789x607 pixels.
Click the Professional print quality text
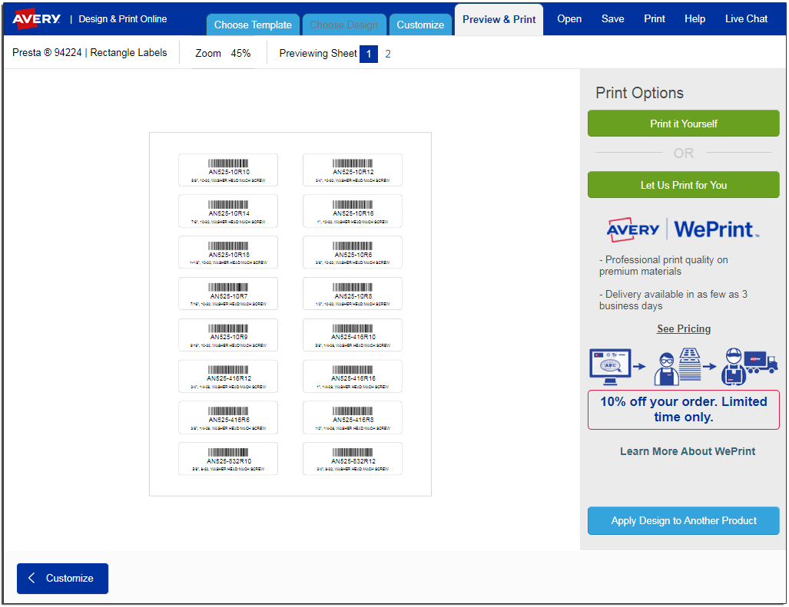tap(663, 266)
